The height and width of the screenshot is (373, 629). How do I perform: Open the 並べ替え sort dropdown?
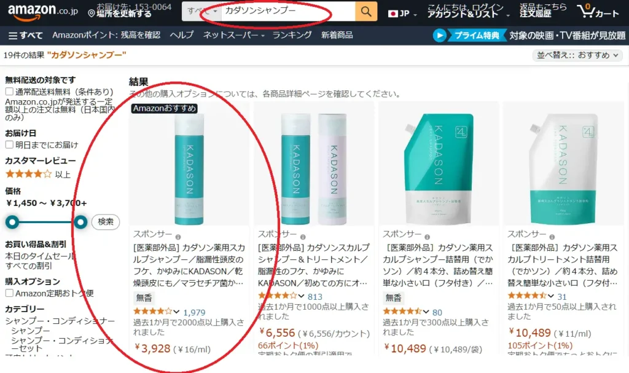(577, 55)
